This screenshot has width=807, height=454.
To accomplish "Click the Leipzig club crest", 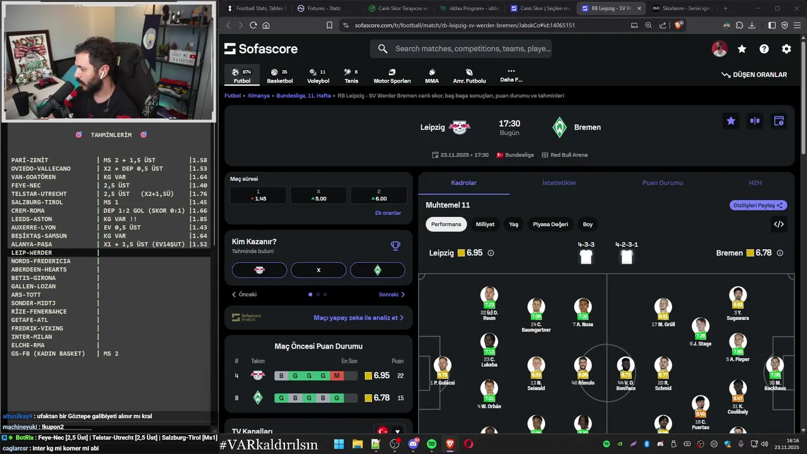I will 460,127.
